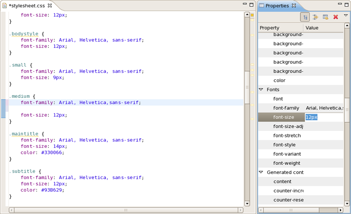Image resolution: width=351 pixels, height=214 pixels.
Task: Click the red X delete icon
Action: point(335,17)
